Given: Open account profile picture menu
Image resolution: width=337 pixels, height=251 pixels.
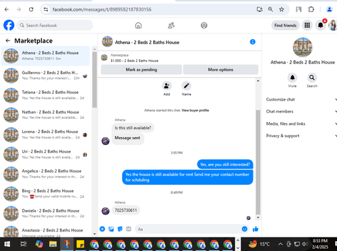Looking at the screenshot, I should tap(332, 25).
